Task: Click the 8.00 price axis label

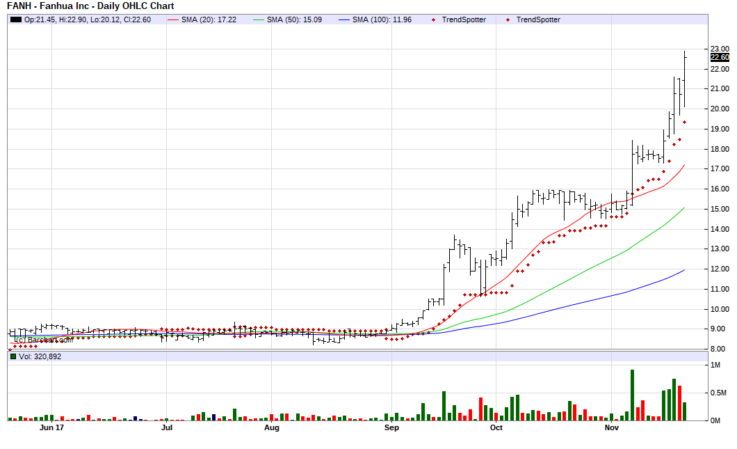Action: click(x=720, y=349)
